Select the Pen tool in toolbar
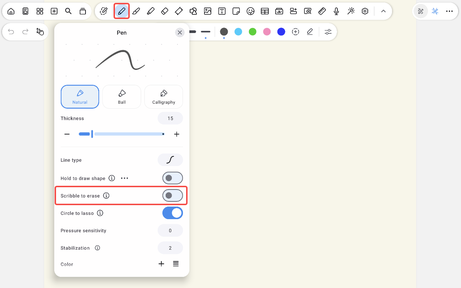This screenshot has height=288, width=461. (x=122, y=11)
